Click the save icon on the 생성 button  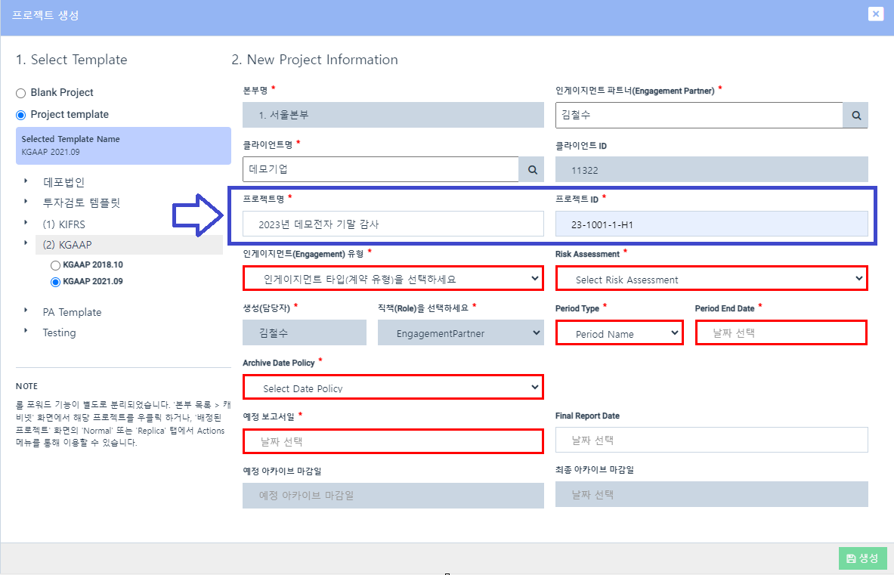[x=851, y=557]
